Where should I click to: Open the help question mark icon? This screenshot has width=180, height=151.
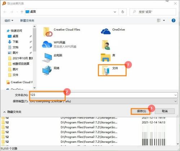click(x=174, y=20)
